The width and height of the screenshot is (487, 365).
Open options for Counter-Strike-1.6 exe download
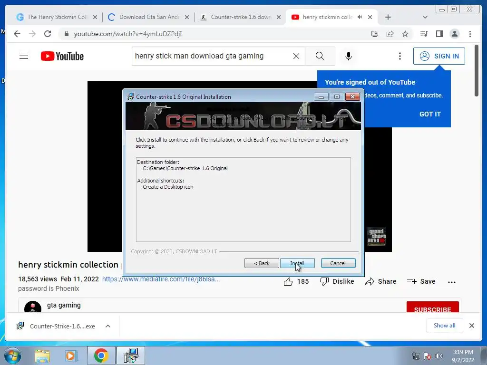tap(108, 326)
